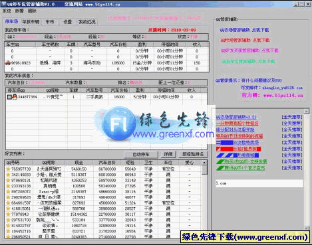Click friend list scrollbar up arrow
The width and height of the screenshot is (312, 245).
coord(204,163)
